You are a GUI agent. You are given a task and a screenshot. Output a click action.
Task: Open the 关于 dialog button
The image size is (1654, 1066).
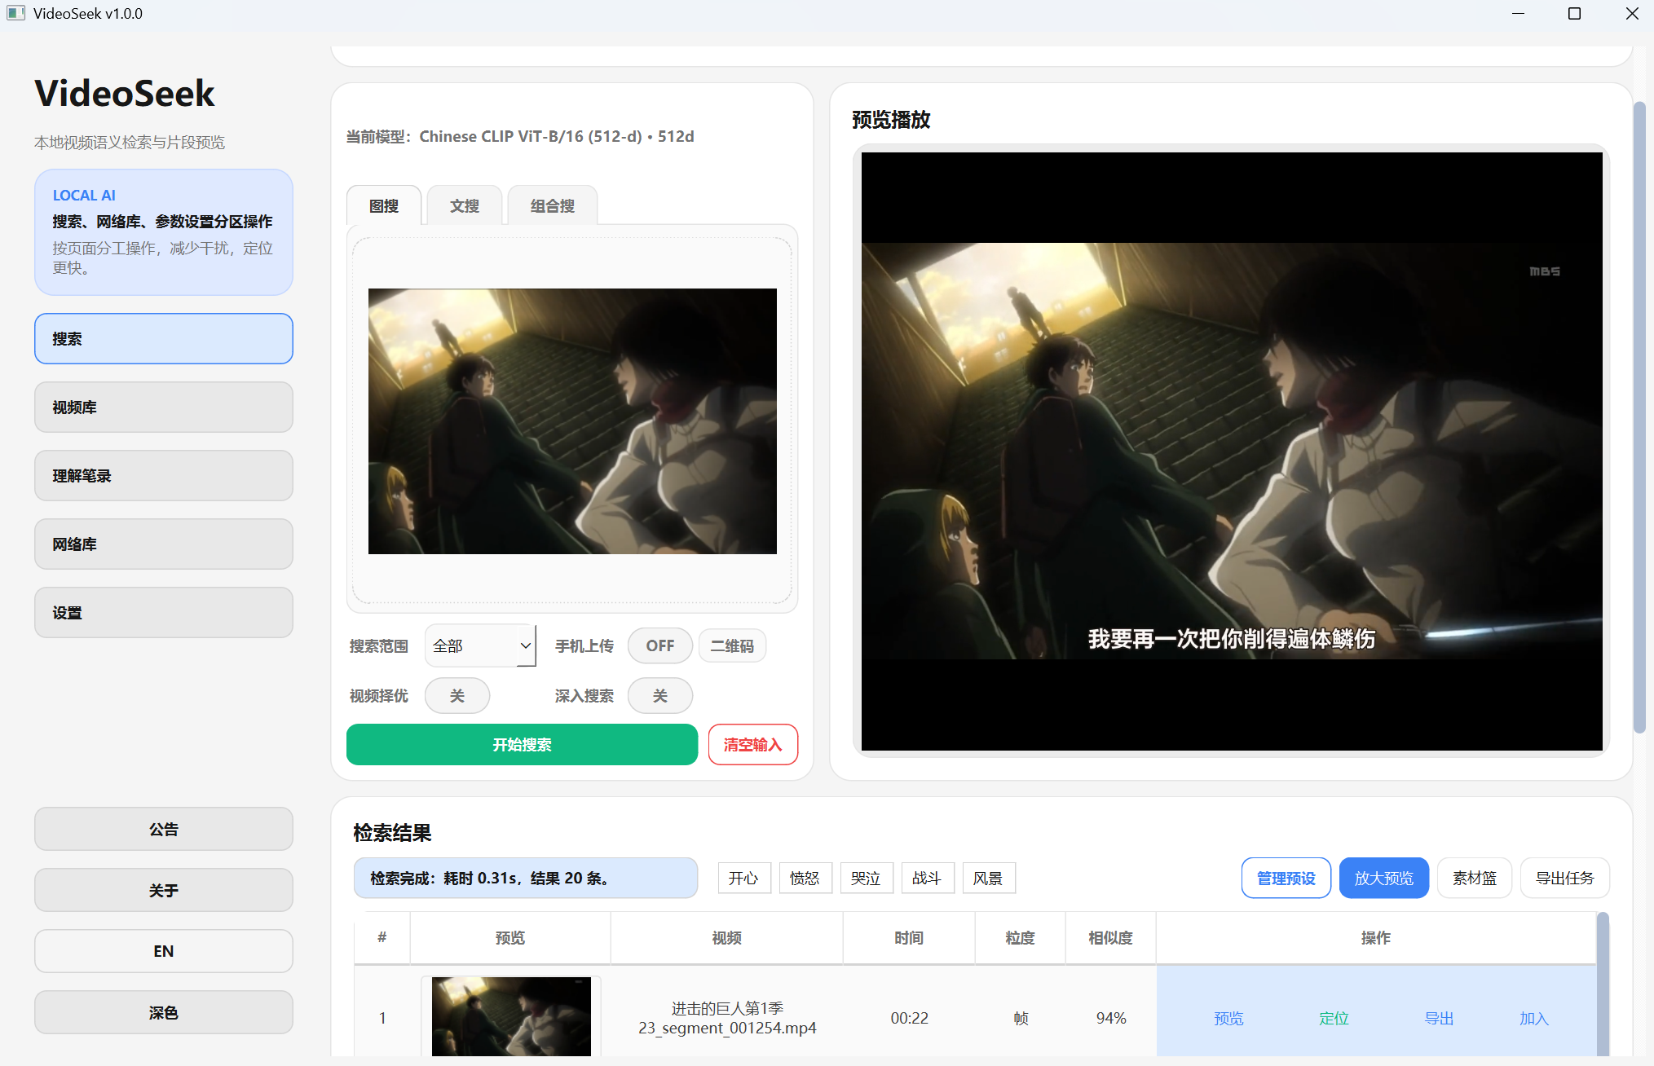(164, 890)
